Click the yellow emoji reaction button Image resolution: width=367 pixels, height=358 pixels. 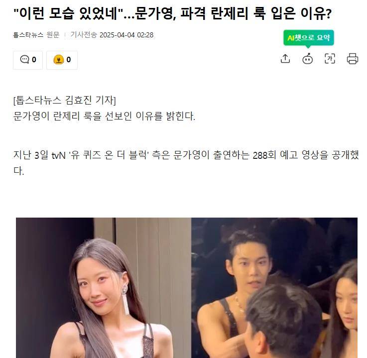tap(62, 60)
